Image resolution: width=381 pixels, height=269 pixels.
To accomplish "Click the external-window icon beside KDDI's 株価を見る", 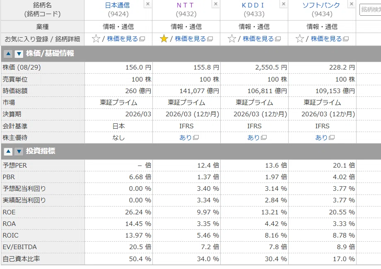I will tap(278, 39).
